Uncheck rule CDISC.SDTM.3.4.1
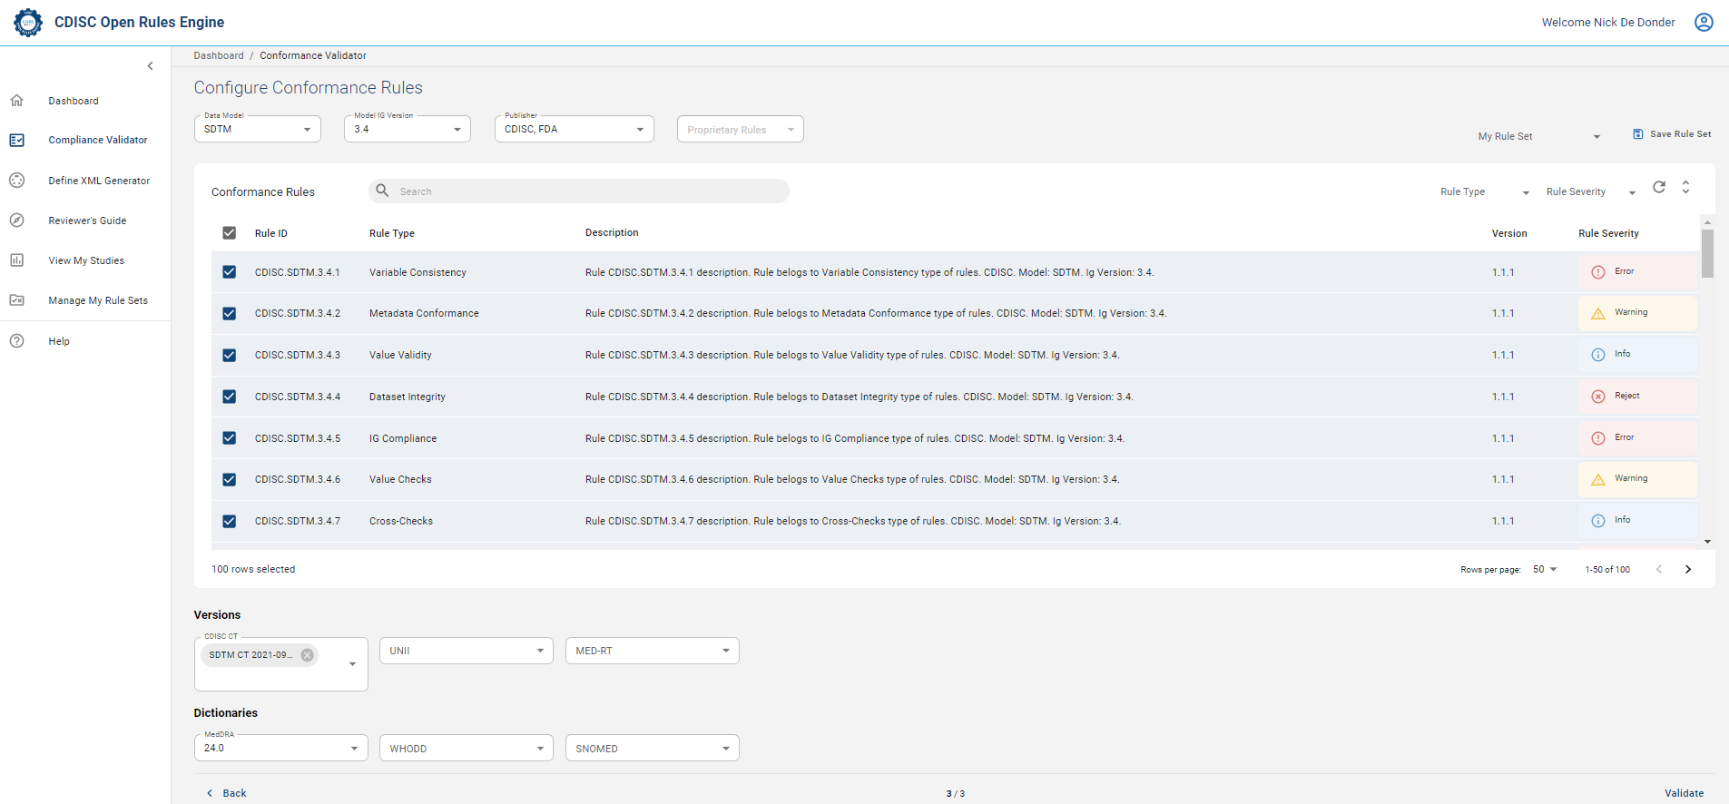1729x804 pixels. tap(229, 272)
